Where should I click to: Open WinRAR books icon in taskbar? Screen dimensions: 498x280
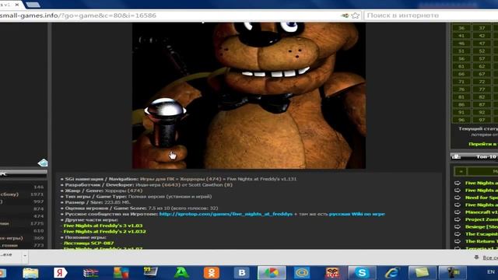click(x=90, y=273)
